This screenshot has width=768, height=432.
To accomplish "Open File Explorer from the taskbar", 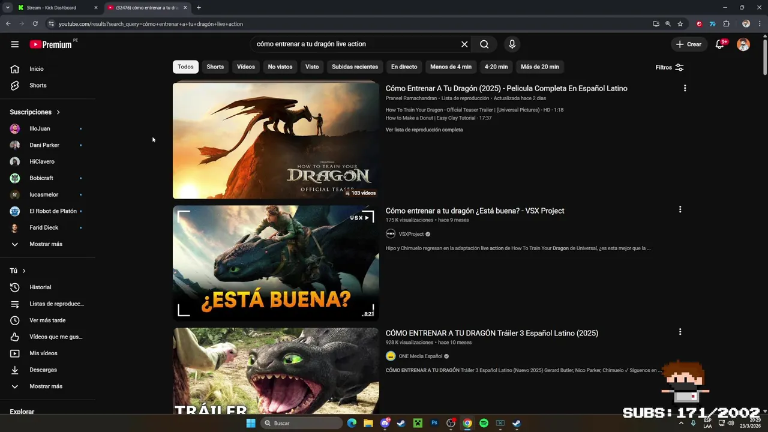I will (x=368, y=423).
